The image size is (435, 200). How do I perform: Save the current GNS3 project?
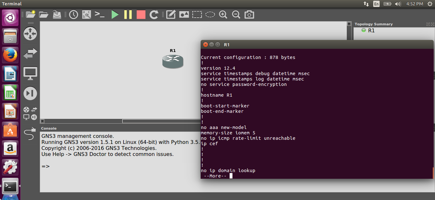pyautogui.click(x=57, y=15)
